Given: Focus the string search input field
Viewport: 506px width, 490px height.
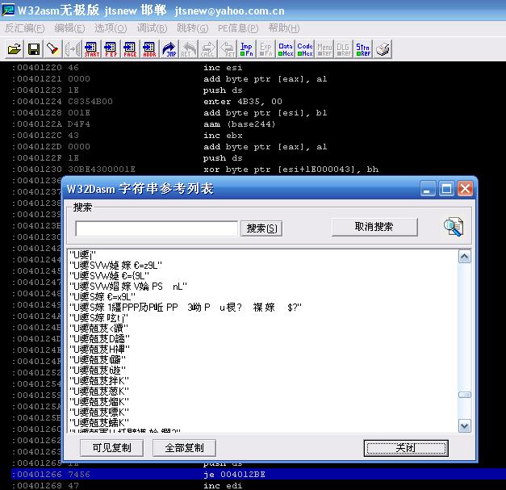Looking at the screenshot, I should tap(157, 228).
